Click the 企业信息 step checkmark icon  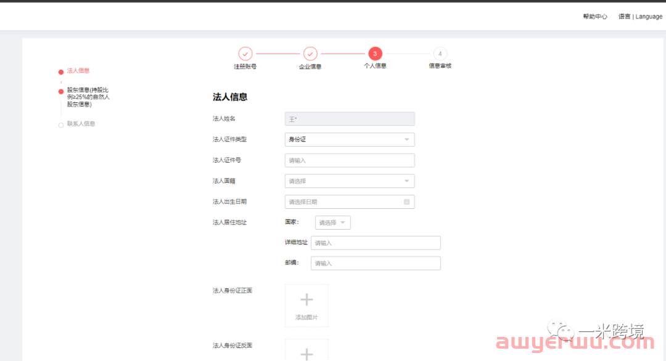point(310,54)
